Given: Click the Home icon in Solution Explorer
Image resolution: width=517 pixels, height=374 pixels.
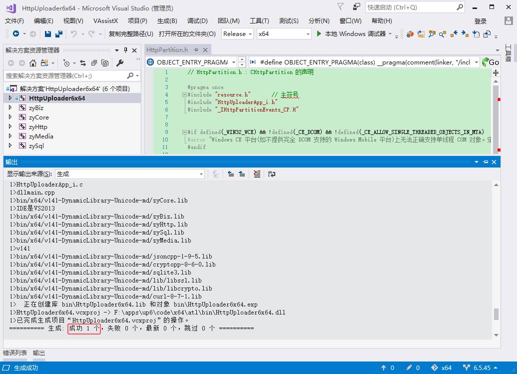Looking at the screenshot, I should pos(33,63).
